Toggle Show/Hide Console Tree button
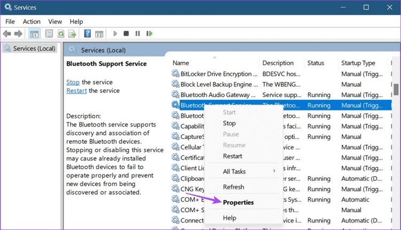Image resolution: width=401 pixels, height=230 pixels. (x=34, y=34)
